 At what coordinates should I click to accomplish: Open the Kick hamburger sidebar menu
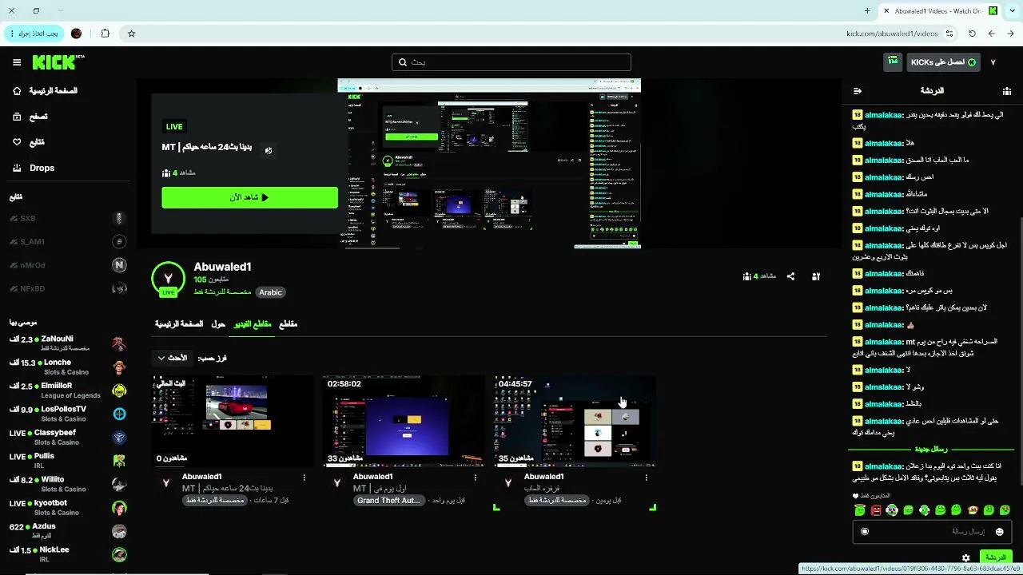pyautogui.click(x=17, y=62)
